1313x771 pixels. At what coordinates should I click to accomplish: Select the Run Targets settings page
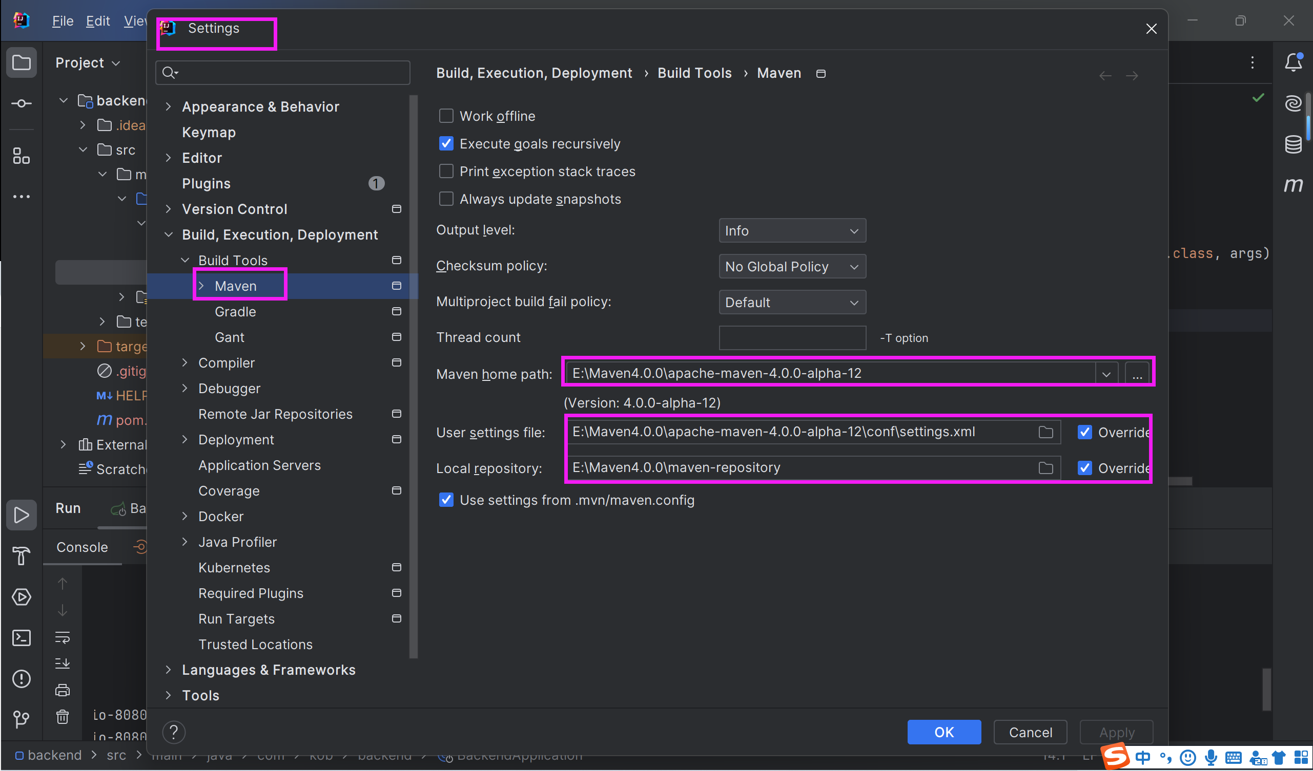237,618
